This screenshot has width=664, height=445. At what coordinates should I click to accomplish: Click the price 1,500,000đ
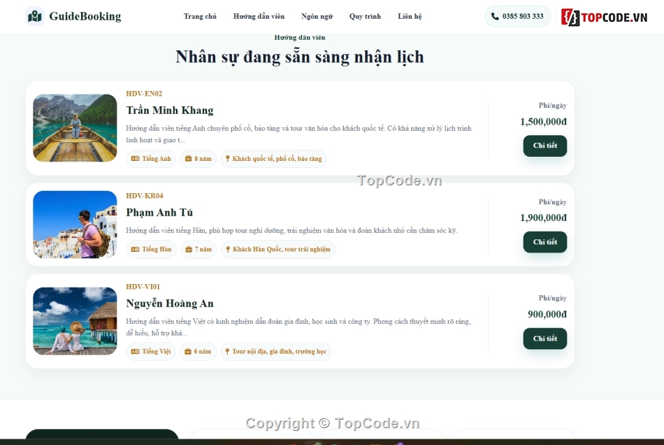(543, 122)
